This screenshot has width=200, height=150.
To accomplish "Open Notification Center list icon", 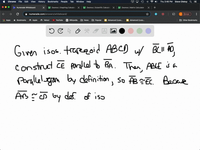I will click(195, 2).
